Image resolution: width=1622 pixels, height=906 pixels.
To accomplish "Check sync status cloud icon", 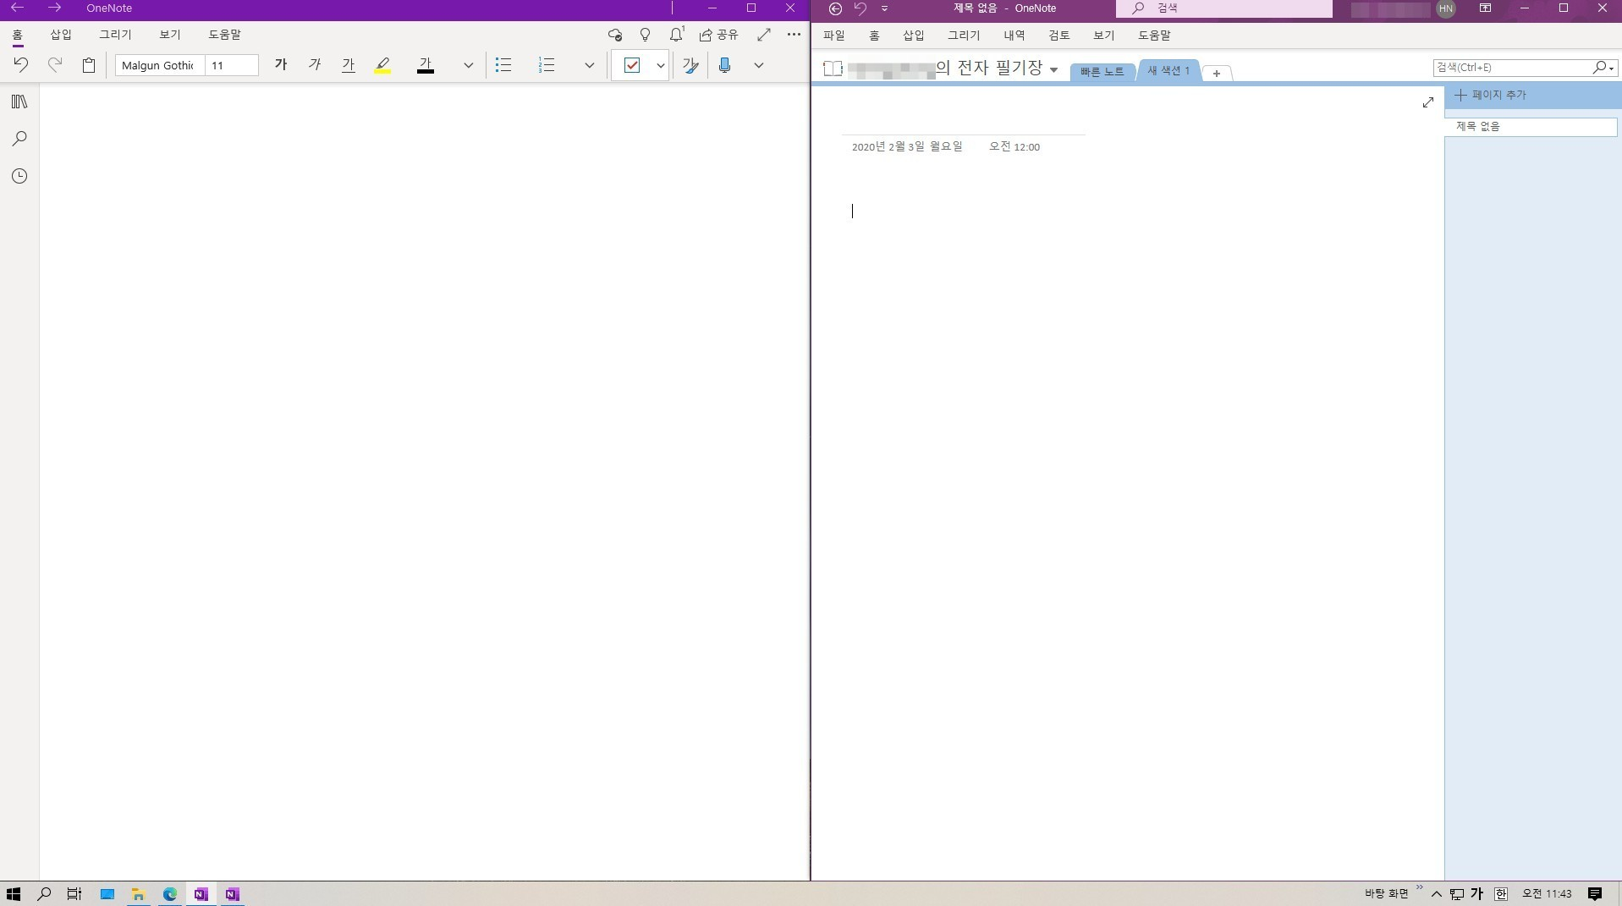I will coord(615,35).
